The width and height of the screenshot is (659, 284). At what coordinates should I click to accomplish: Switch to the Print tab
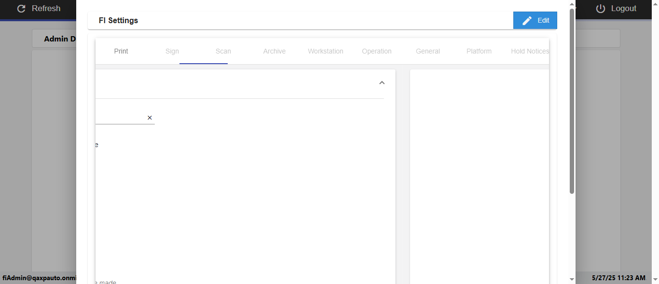[x=121, y=51]
